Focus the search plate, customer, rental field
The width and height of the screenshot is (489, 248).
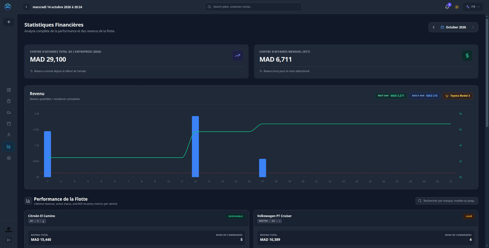pyautogui.click(x=253, y=7)
